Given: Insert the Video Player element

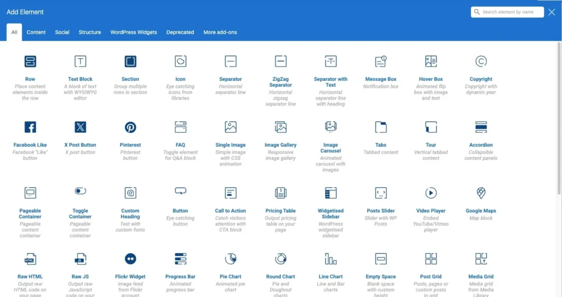Looking at the screenshot, I should [431, 193].
